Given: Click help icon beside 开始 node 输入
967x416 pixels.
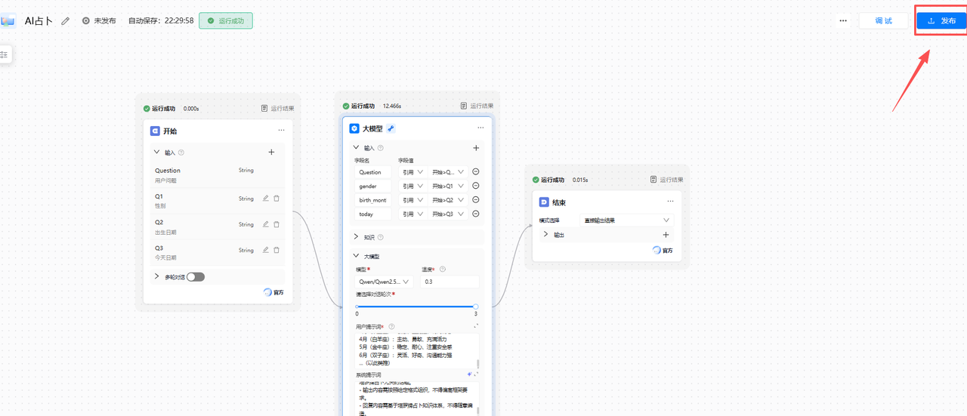Looking at the screenshot, I should pos(181,153).
